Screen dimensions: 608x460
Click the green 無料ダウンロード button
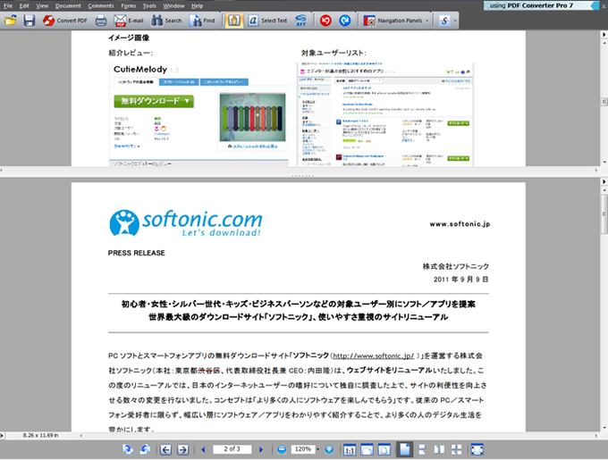(154, 101)
